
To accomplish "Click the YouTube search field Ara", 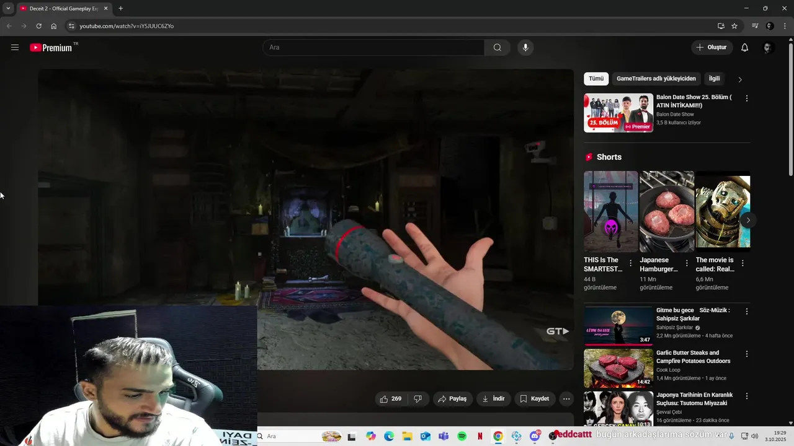I will pos(373,48).
